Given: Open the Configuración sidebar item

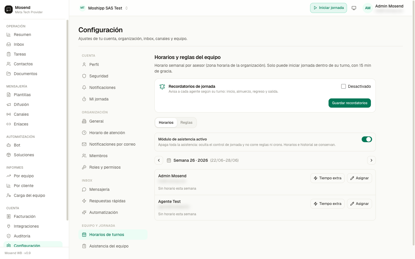Looking at the screenshot, I should pos(33,245).
